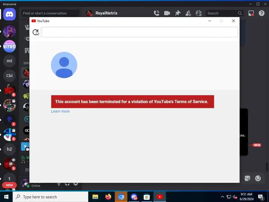This screenshot has height=202, width=269.
Task: Click the Discord message search field
Action: [225, 13]
